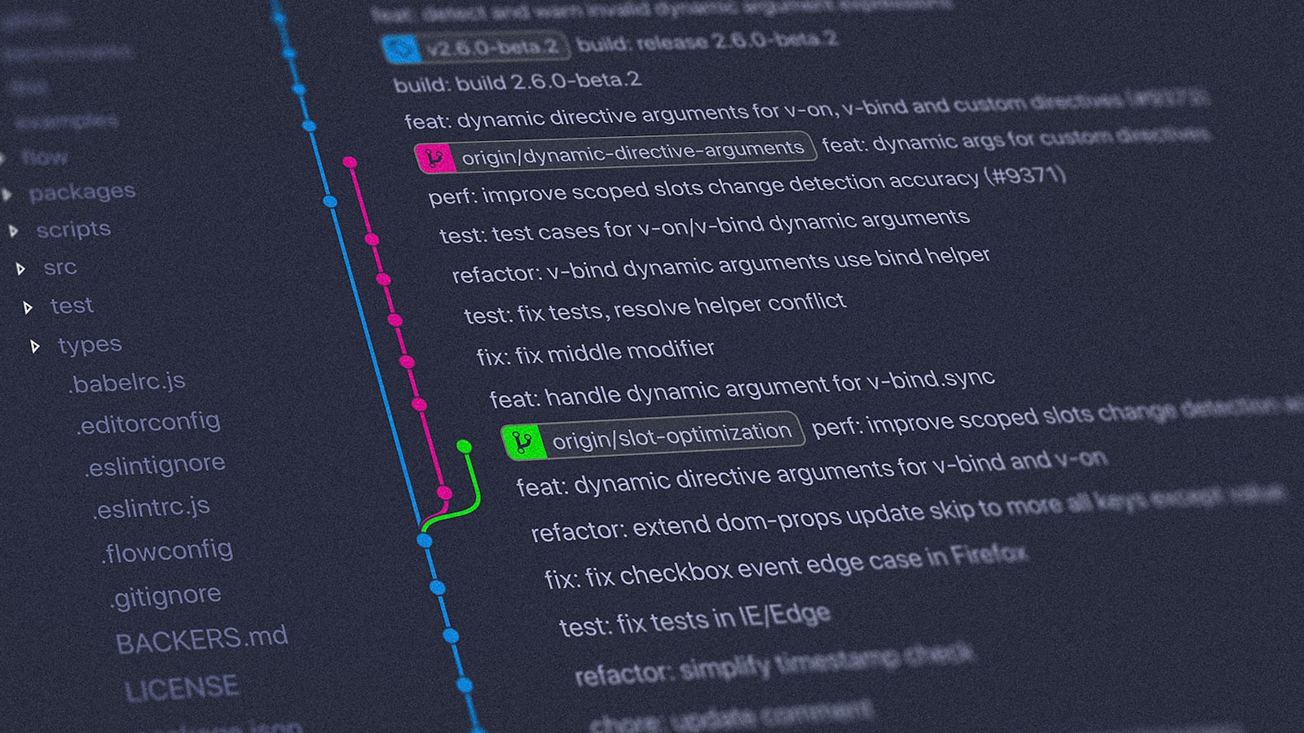Open the BACKERS.md file

(x=204, y=636)
